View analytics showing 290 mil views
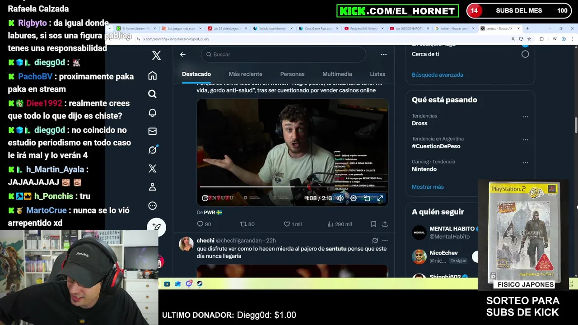The image size is (578, 325). pos(339,224)
